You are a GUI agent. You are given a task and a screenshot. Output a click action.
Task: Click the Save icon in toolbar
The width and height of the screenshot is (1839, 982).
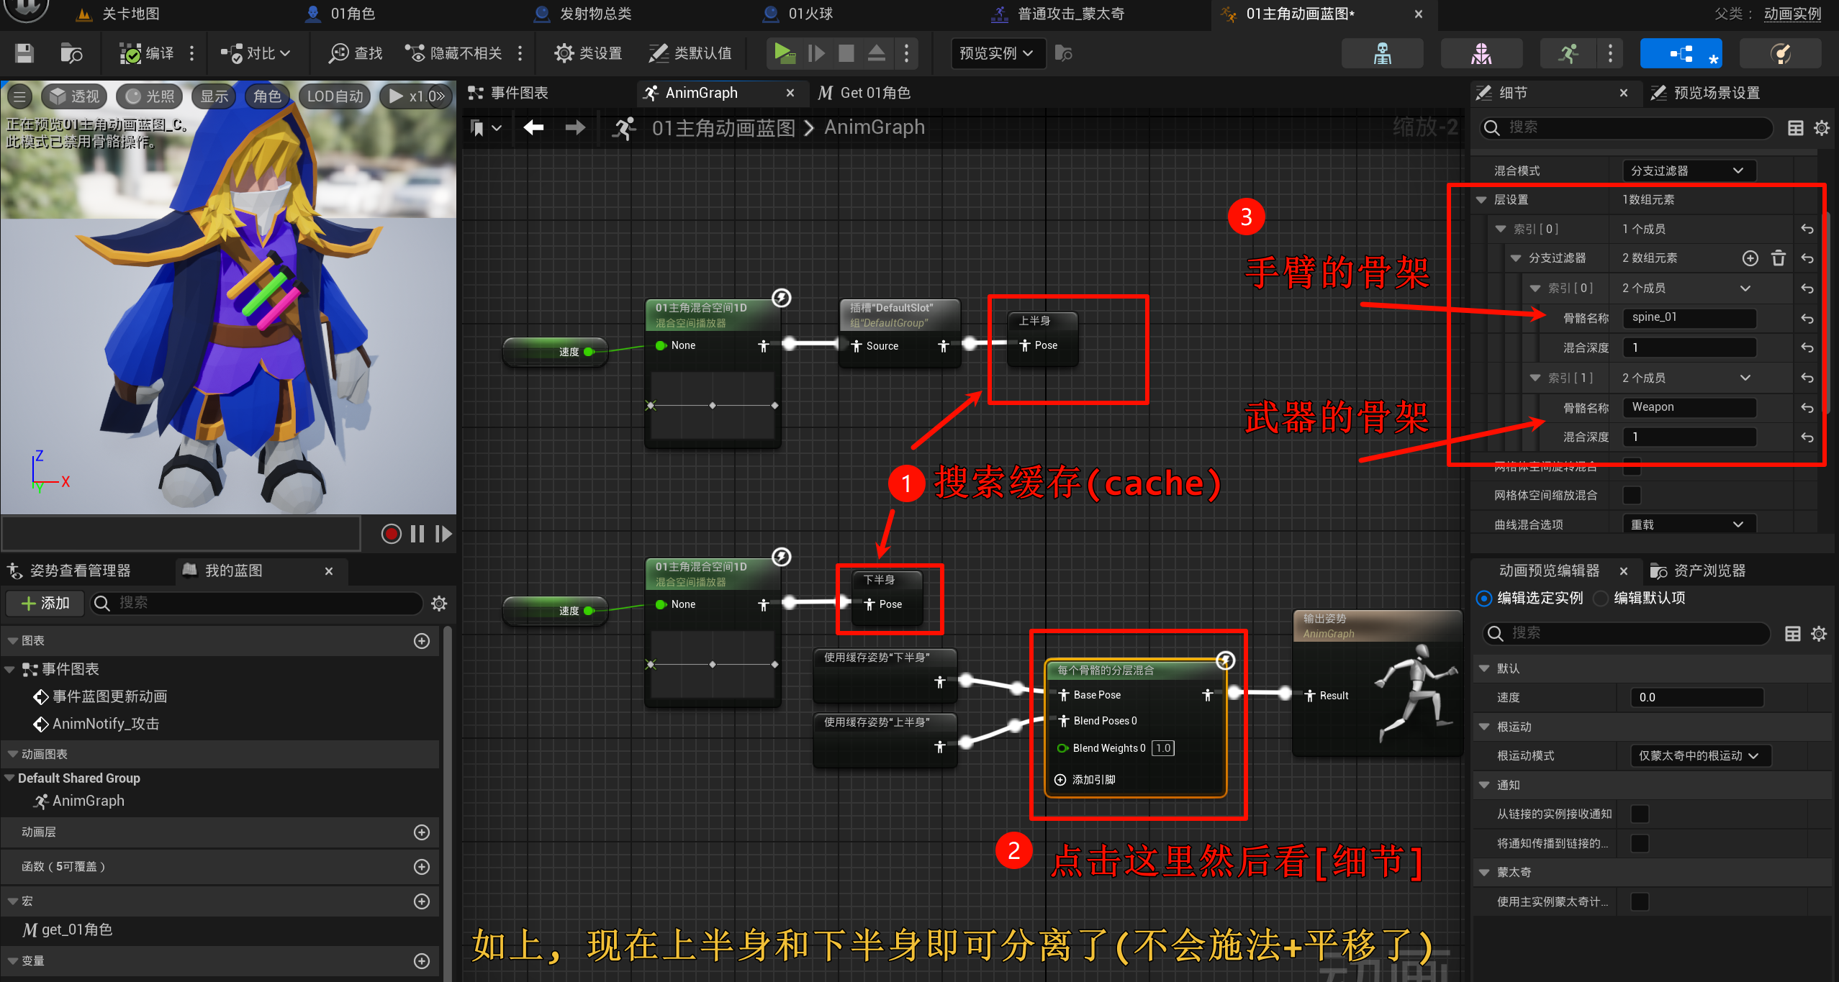pos(24,53)
